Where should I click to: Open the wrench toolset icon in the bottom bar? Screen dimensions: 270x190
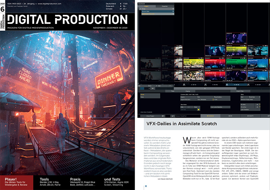pyautogui.click(x=173, y=116)
